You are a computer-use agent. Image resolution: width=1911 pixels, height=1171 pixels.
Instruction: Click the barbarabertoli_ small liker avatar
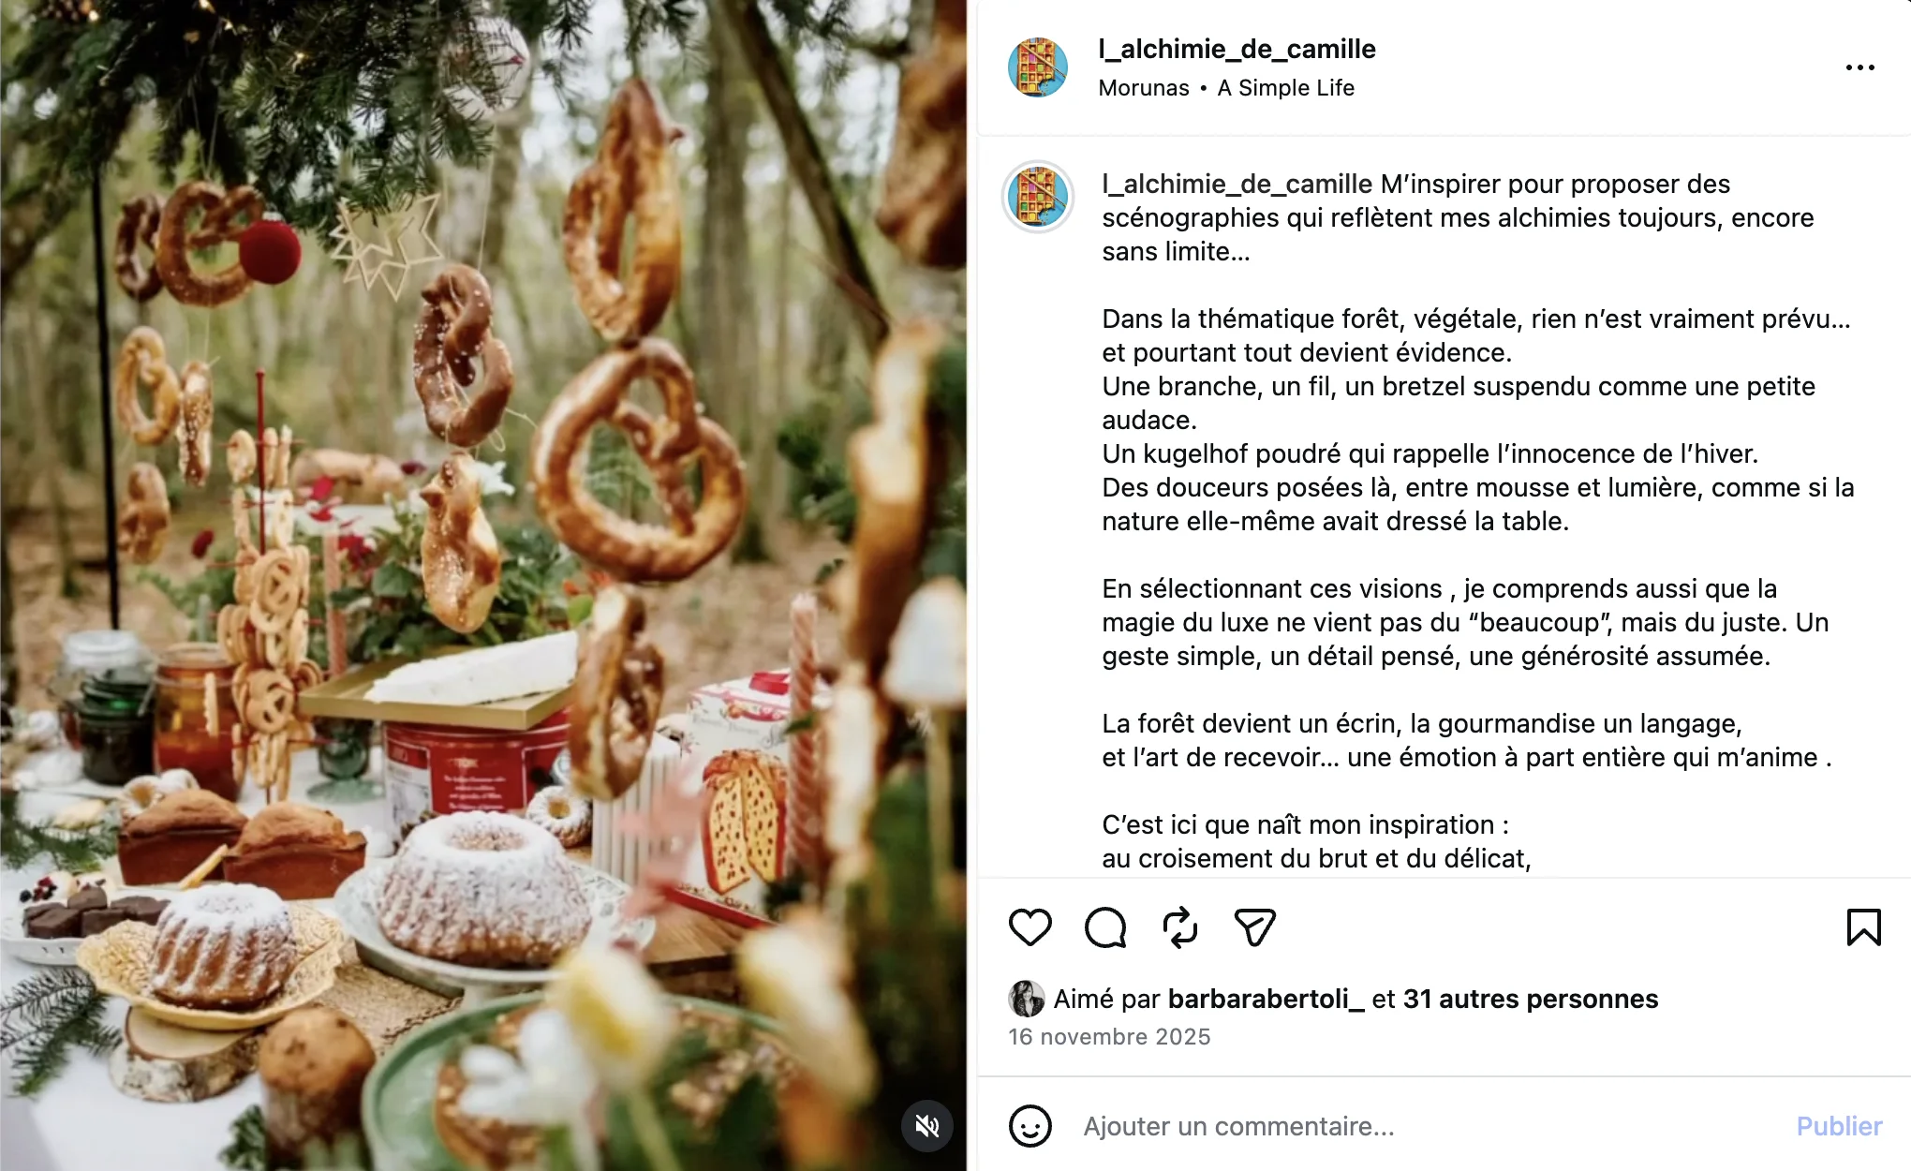pos(1026,999)
